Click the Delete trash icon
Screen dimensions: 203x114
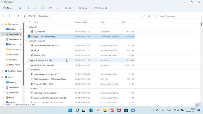point(58,8)
